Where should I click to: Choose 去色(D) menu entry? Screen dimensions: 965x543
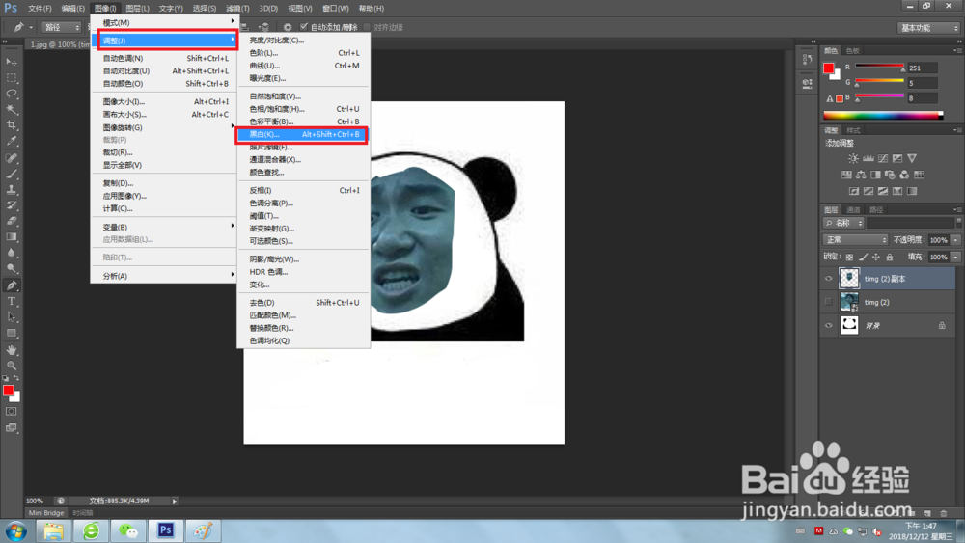click(x=303, y=303)
